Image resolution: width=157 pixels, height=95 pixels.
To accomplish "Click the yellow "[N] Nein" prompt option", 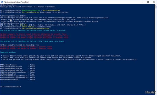I will [24, 25].
